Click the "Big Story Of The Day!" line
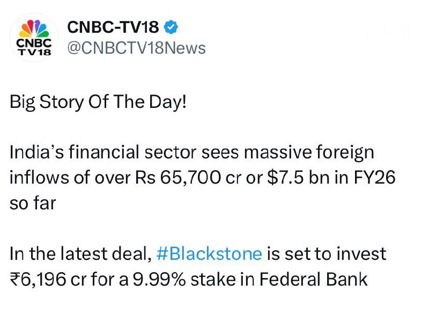This screenshot has width=429, height=313. 98,101
